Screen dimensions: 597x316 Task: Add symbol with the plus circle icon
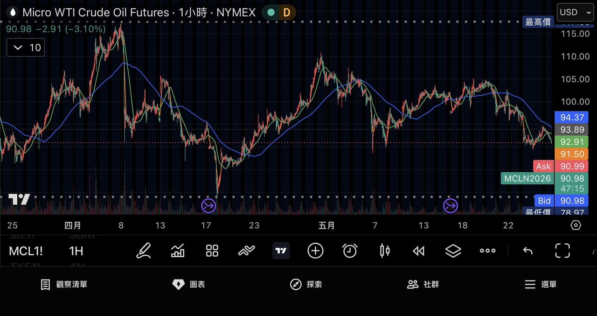click(x=315, y=251)
